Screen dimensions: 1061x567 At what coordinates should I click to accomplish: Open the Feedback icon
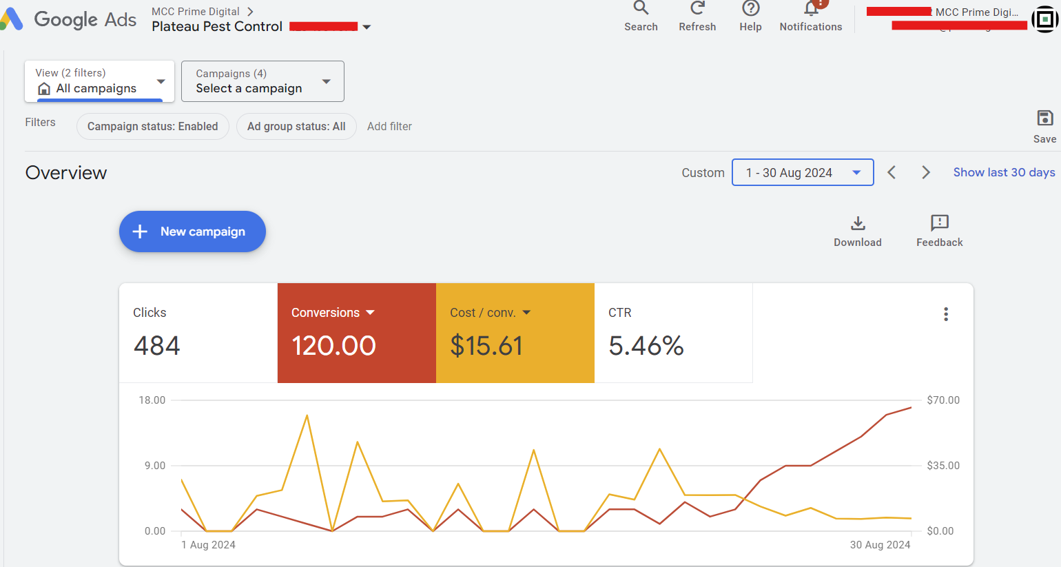point(939,224)
